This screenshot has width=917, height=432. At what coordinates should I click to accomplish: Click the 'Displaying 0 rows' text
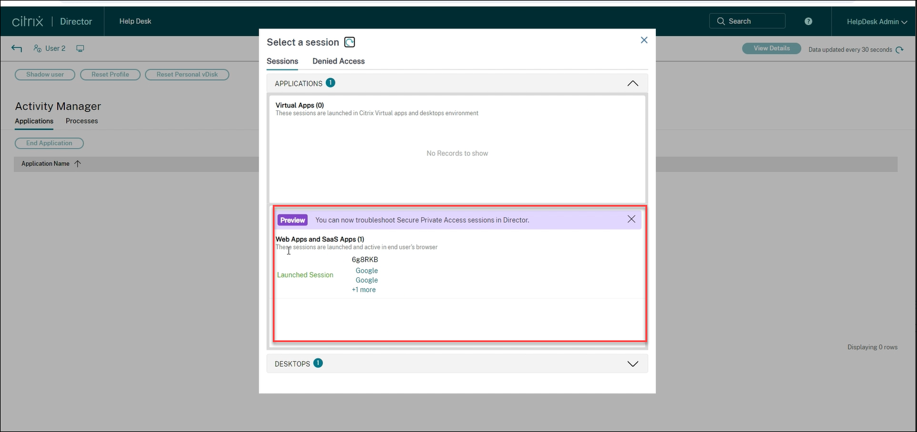pos(873,347)
